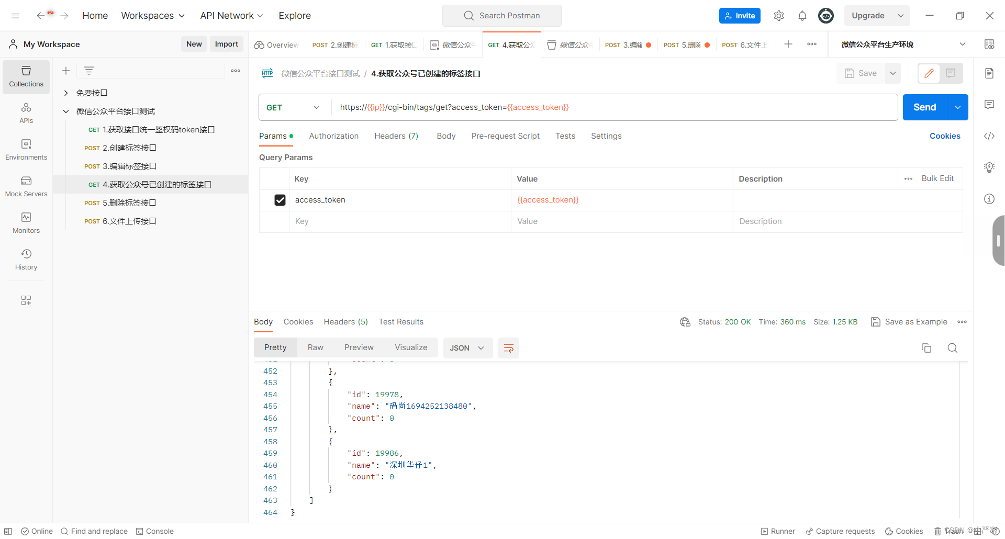This screenshot has height=539, width=1005.
Task: Open the related requests lightbulb icon
Action: [x=989, y=167]
